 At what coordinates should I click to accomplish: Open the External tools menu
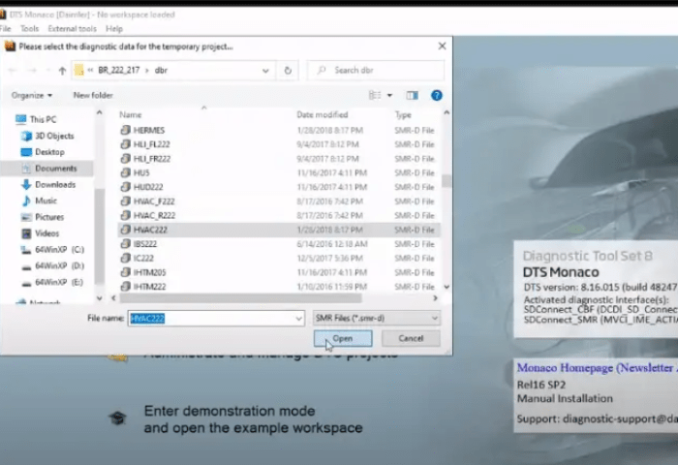(x=72, y=28)
